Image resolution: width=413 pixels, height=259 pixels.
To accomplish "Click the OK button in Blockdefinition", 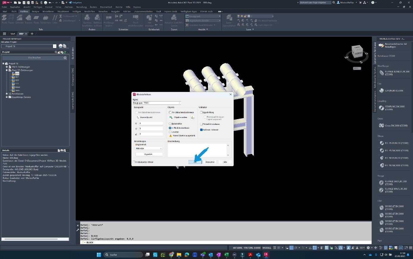I will tap(195, 162).
